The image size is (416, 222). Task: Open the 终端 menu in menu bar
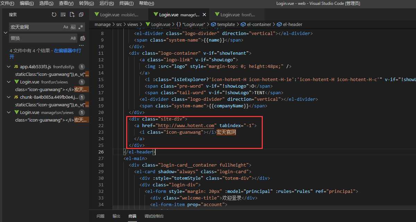point(126,3)
